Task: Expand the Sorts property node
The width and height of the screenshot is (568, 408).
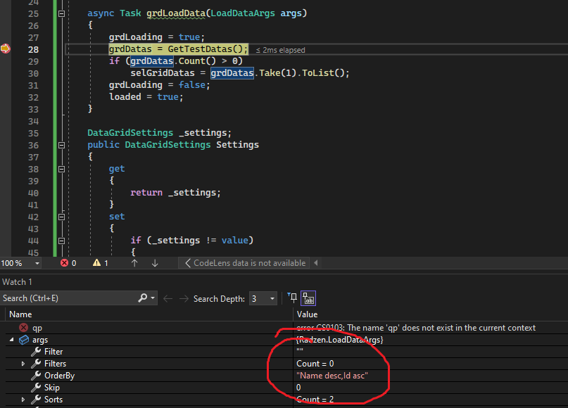Action: pyautogui.click(x=23, y=400)
